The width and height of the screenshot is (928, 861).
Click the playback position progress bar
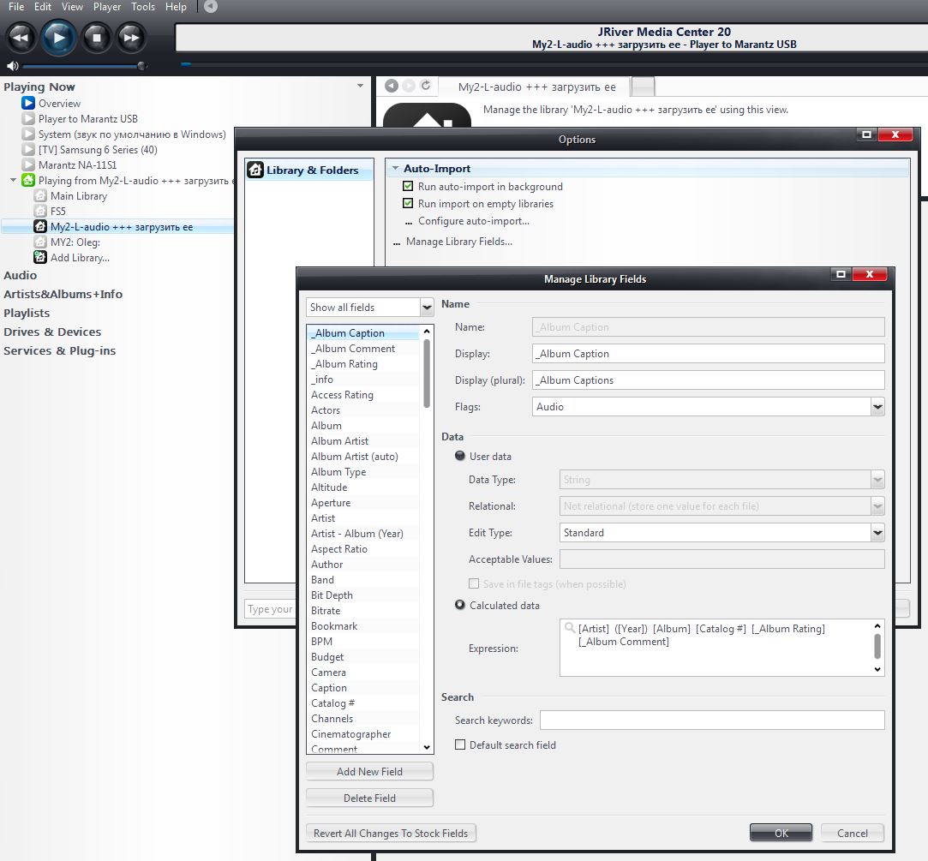tap(554, 64)
